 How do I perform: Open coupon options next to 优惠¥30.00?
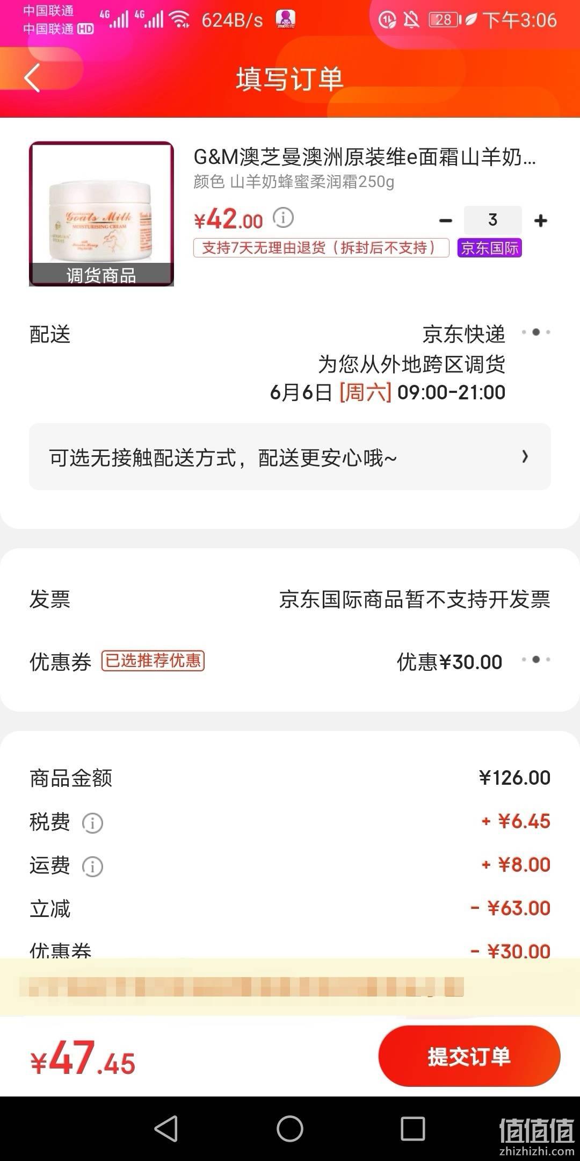(536, 660)
